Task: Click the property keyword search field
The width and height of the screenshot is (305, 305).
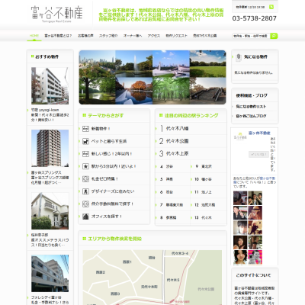Action: coord(251,36)
